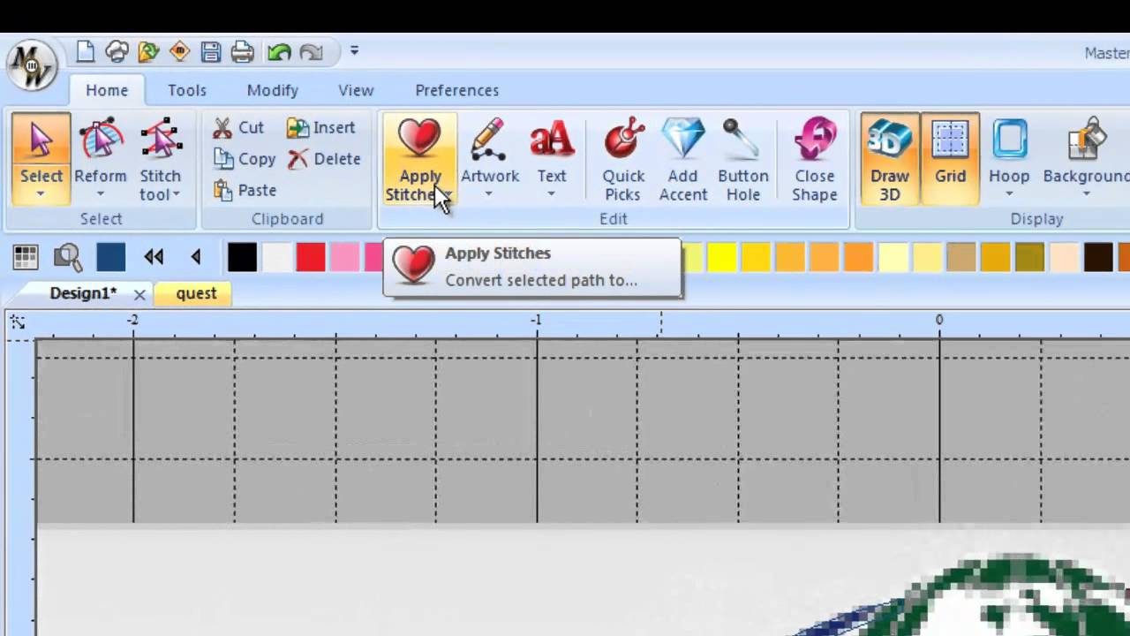Create a new document from quick access toolbar

[x=86, y=52]
